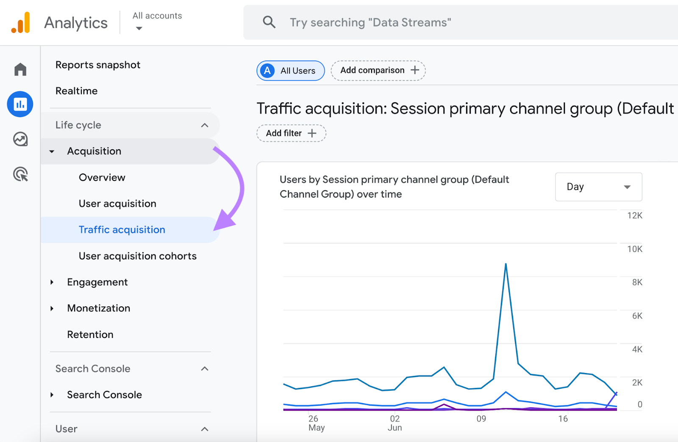
Task: Select the All Users segment chip
Action: [x=290, y=71]
